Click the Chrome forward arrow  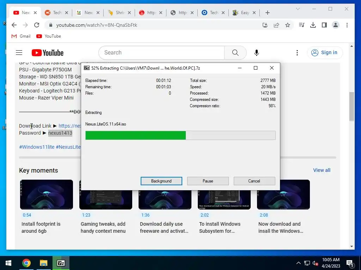pos(25,25)
